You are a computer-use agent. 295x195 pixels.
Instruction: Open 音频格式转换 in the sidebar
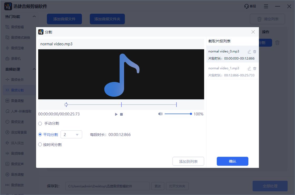[x=21, y=37]
